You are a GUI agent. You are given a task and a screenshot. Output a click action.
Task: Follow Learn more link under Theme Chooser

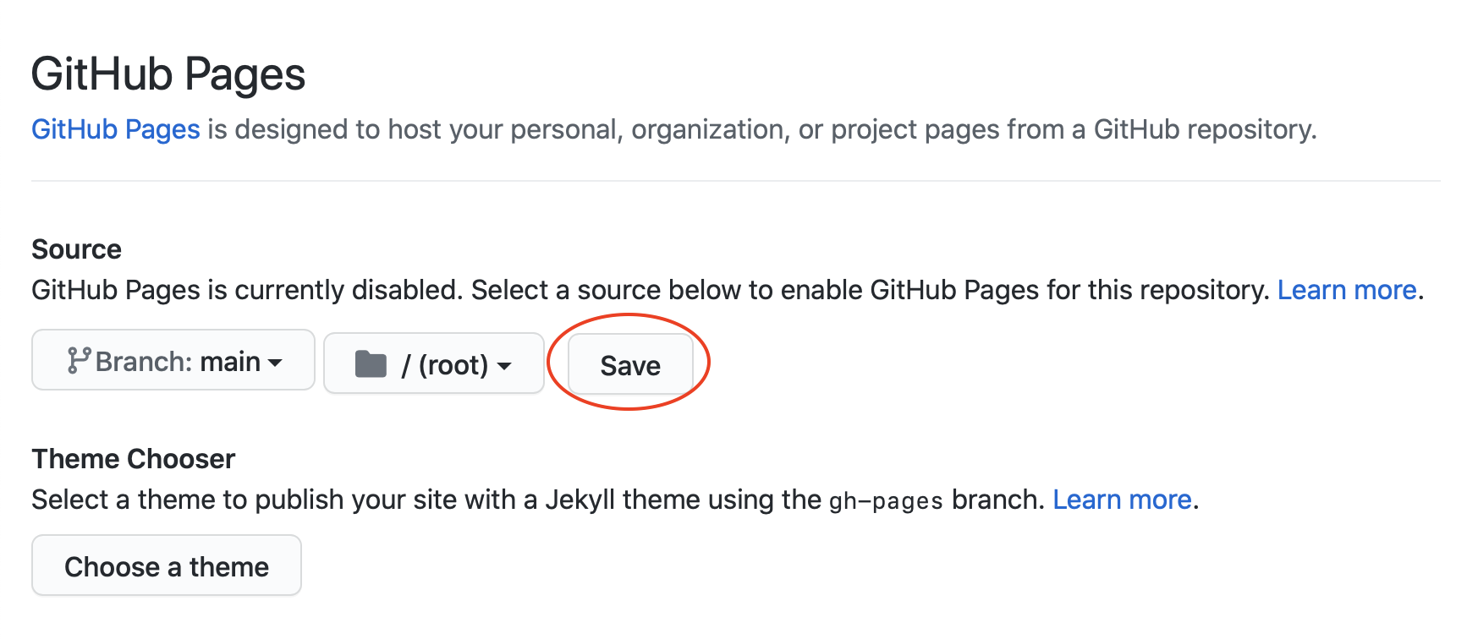(x=1122, y=500)
